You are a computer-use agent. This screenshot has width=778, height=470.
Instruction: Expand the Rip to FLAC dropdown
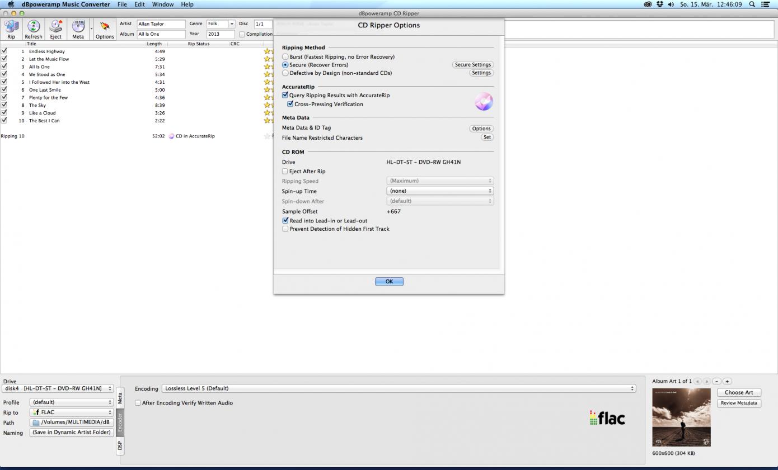point(71,412)
